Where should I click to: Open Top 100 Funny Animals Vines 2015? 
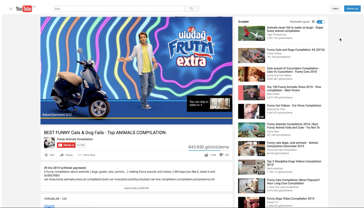(294, 89)
